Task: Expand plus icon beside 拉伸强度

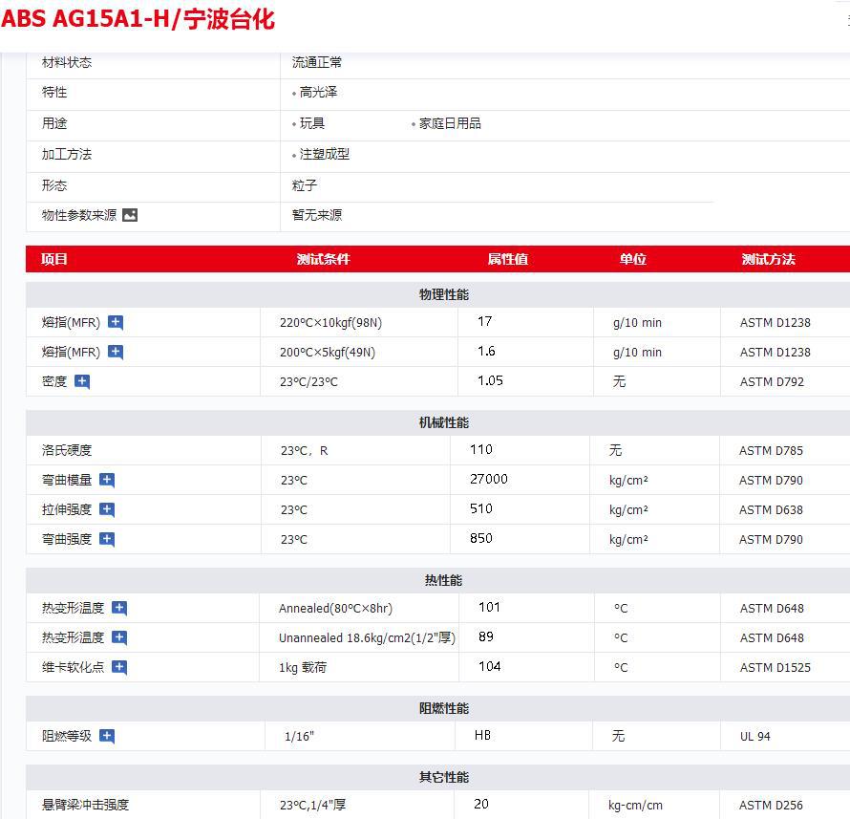Action: pyautogui.click(x=107, y=509)
